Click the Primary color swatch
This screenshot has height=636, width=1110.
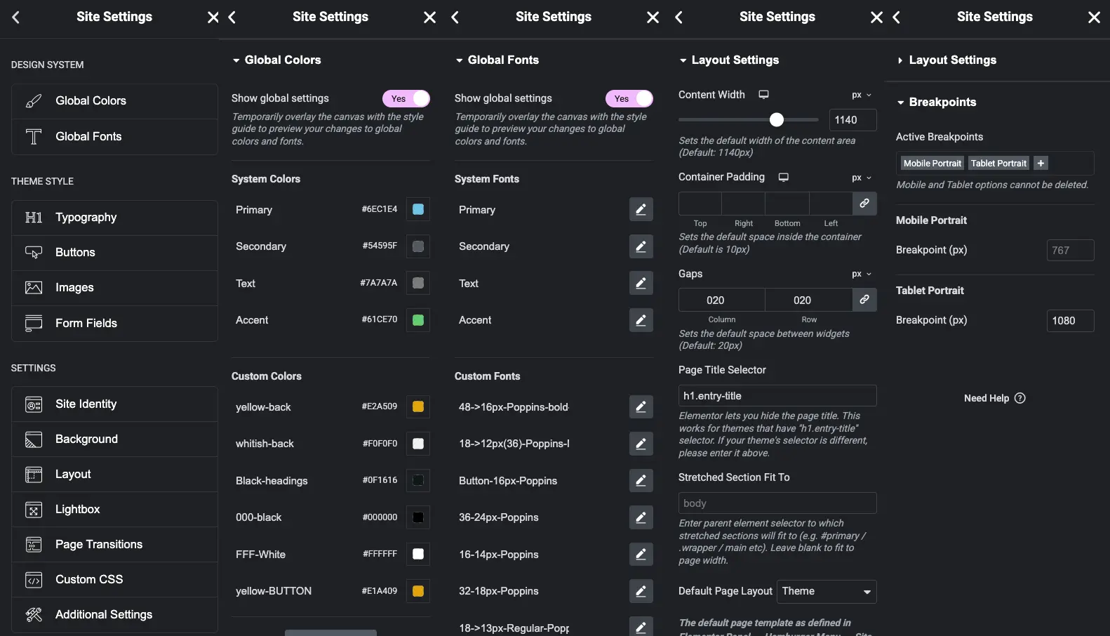point(418,209)
